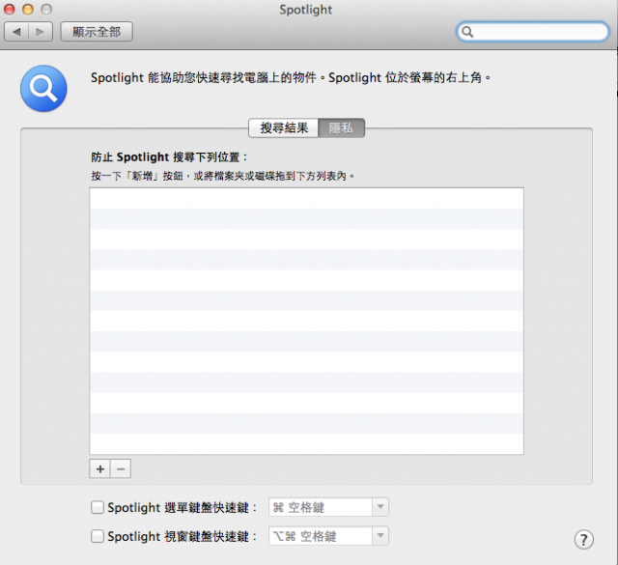Click the 顯示全部 button
The width and height of the screenshot is (618, 565).
pyautogui.click(x=97, y=32)
